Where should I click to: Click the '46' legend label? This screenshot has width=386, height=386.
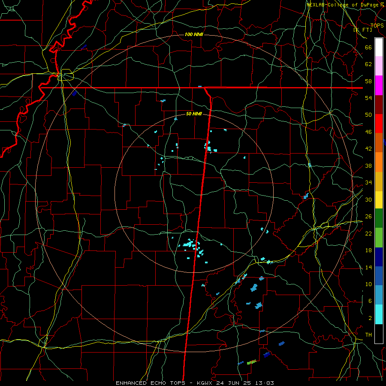(x=368, y=132)
